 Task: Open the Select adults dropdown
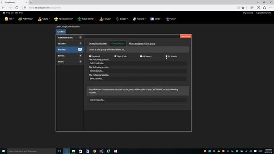(x=137, y=79)
